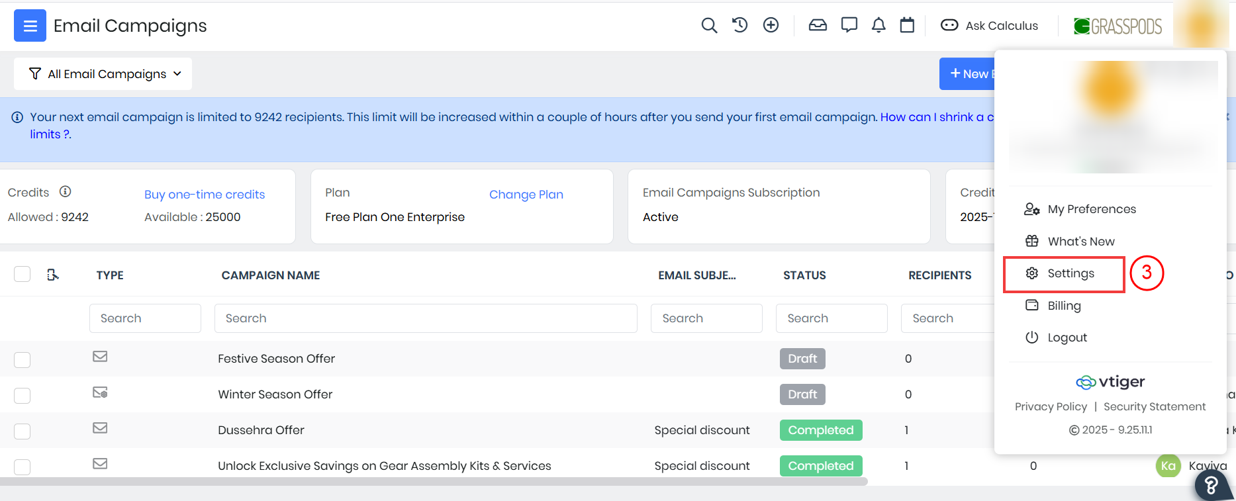The width and height of the screenshot is (1236, 501).
Task: Select the Dussehra Offer row checkbox
Action: click(x=23, y=431)
